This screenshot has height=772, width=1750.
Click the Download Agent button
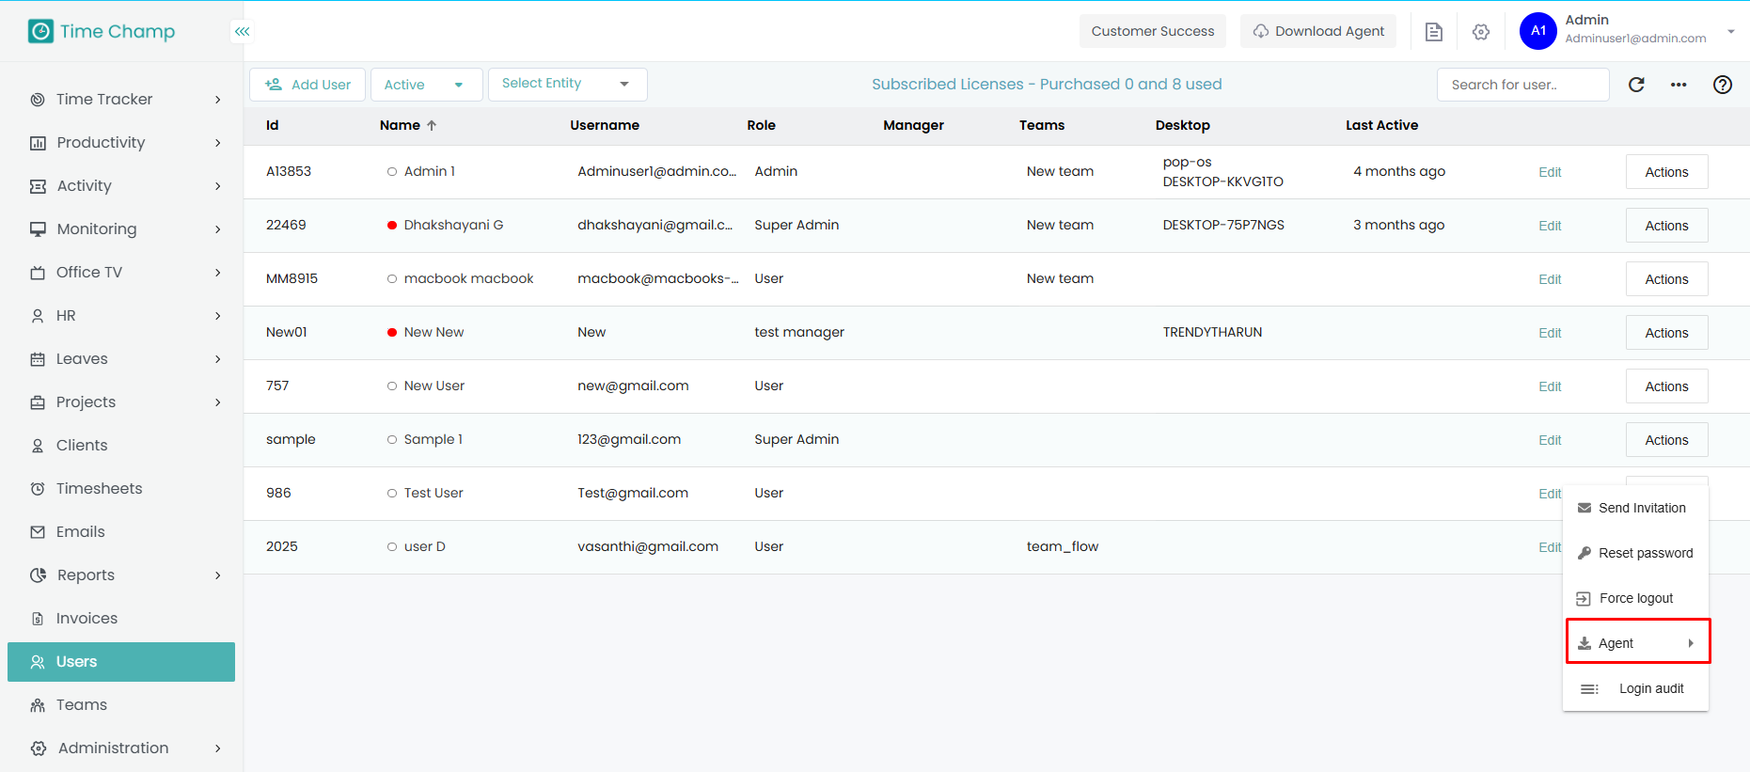[x=1317, y=31]
